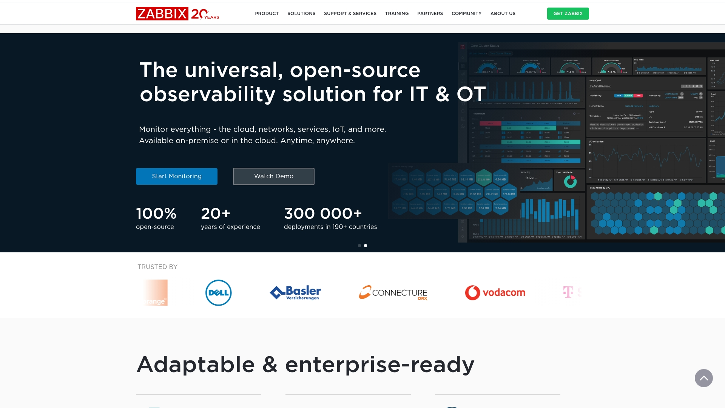This screenshot has height=408, width=725.
Task: Expand the Solutions menu
Action: [x=301, y=14]
